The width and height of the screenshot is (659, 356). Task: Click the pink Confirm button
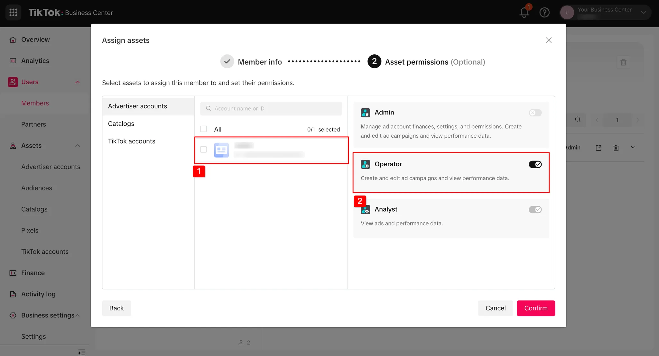[535, 308]
